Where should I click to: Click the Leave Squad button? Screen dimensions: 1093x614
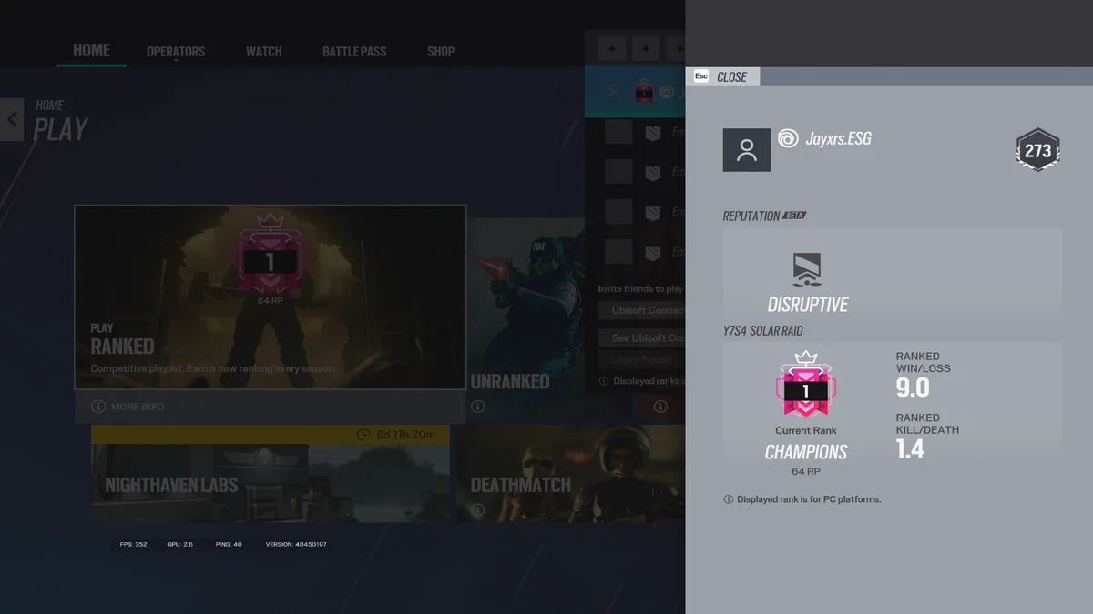pyautogui.click(x=642, y=359)
